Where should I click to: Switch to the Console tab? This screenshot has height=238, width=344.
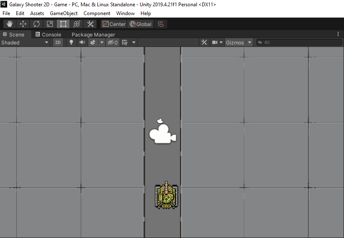point(48,35)
